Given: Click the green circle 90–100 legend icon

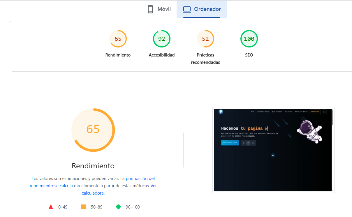Looking at the screenshot, I should tap(118, 207).
